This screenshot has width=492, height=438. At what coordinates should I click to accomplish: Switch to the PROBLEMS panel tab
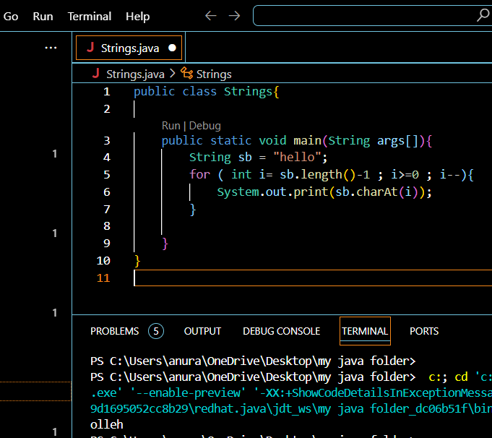point(115,331)
